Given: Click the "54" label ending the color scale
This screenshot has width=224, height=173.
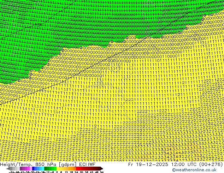Looking at the screenshot, I should coord(102,172).
